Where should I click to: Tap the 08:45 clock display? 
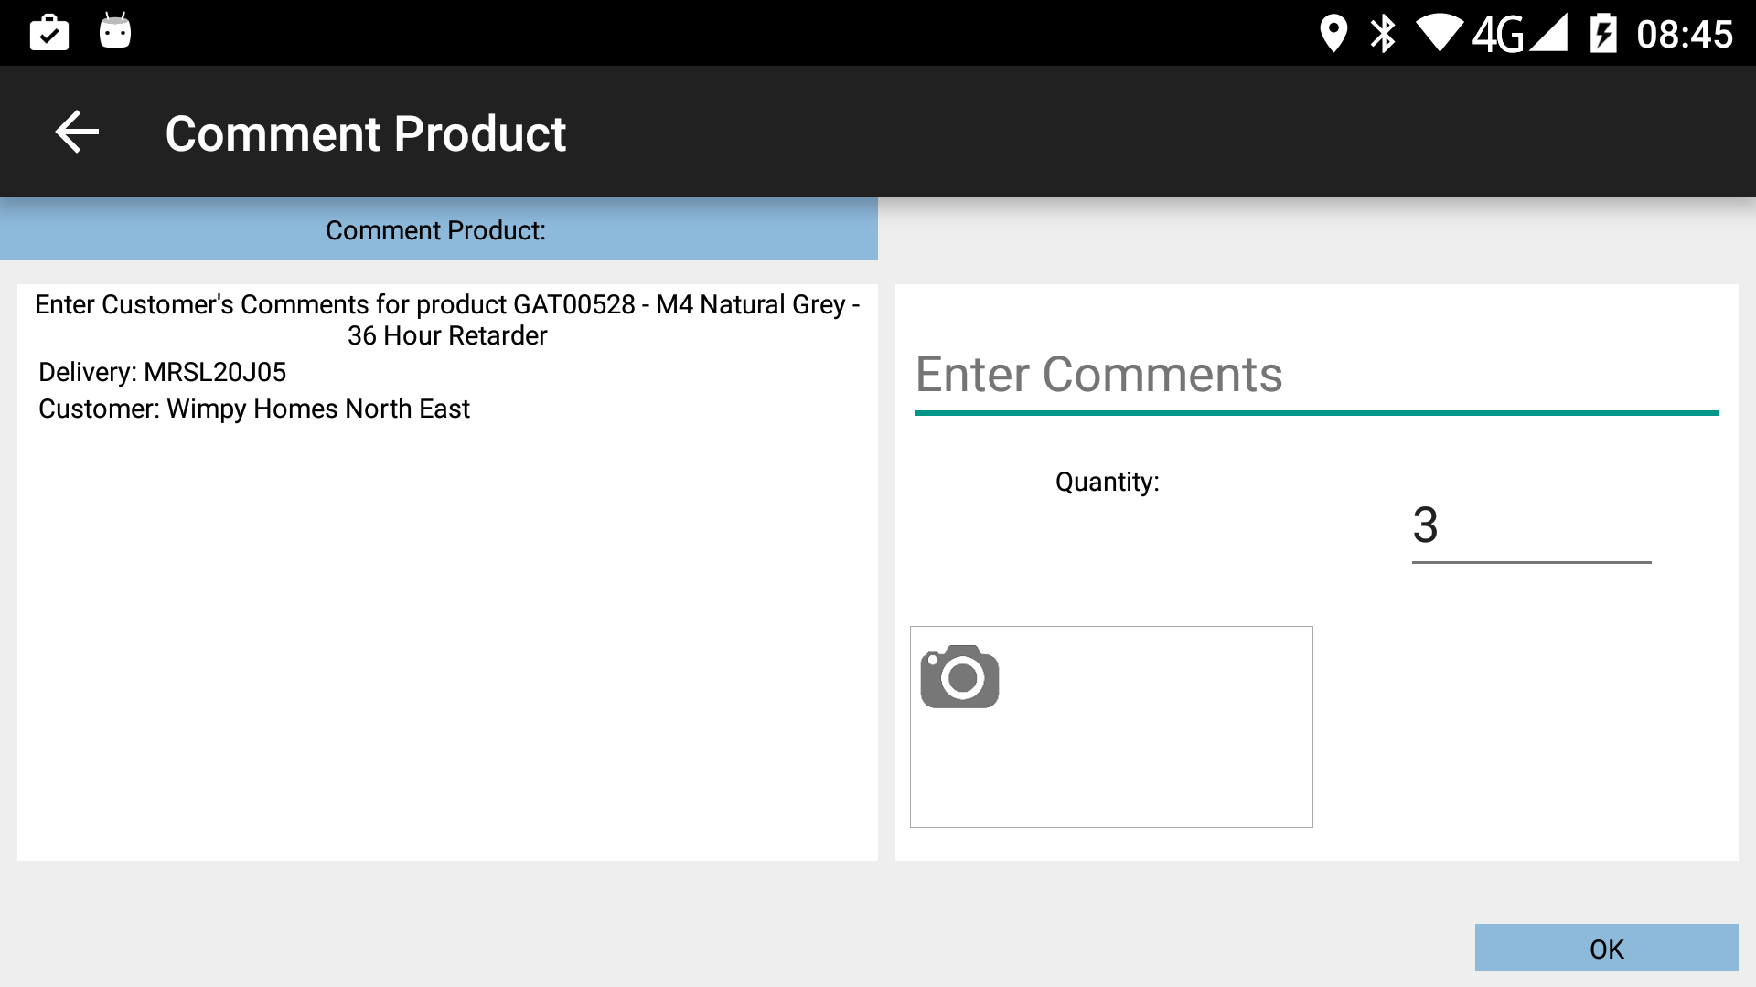click(1685, 35)
